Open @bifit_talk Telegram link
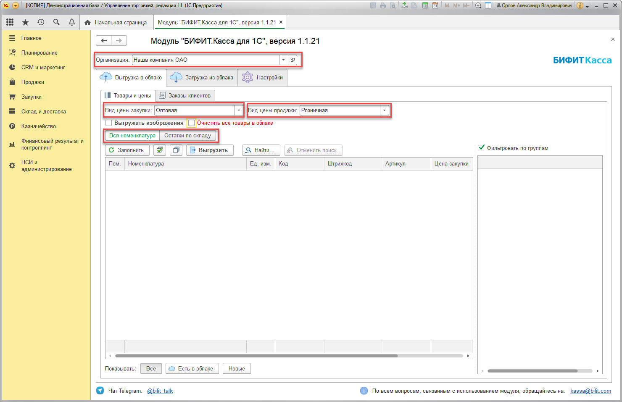 pyautogui.click(x=160, y=391)
